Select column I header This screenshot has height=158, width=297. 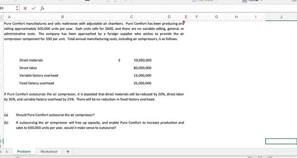coord(256,17)
